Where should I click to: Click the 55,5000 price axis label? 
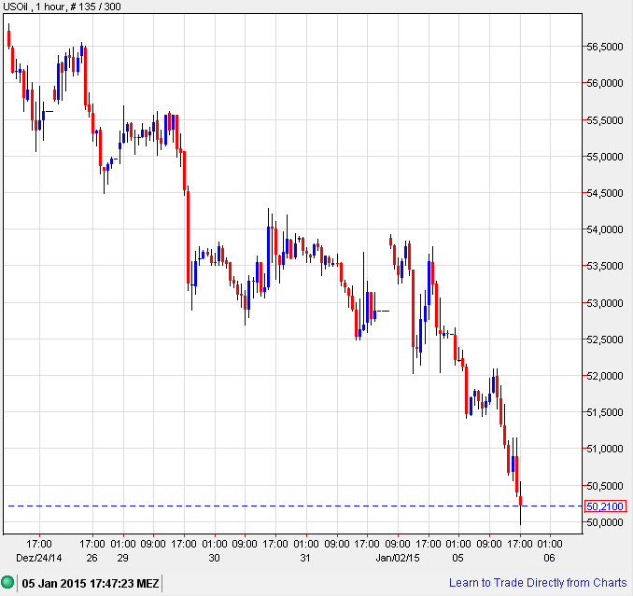pos(605,120)
